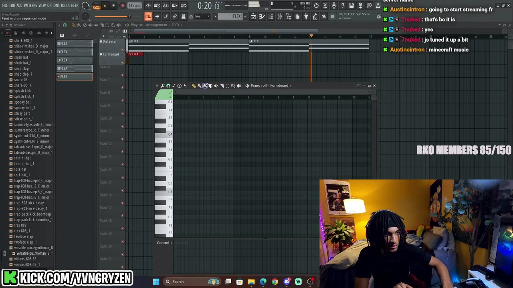Image resolution: width=513 pixels, height=288 pixels.
Task: Open the EDIT menu
Action: coord(12,6)
